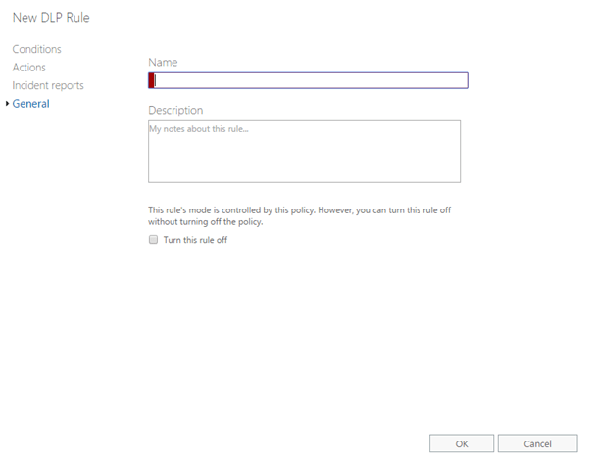Viewport: 593px width, 464px height.
Task: Click the 'My notes about this rule...' placeholder
Action: [x=198, y=129]
